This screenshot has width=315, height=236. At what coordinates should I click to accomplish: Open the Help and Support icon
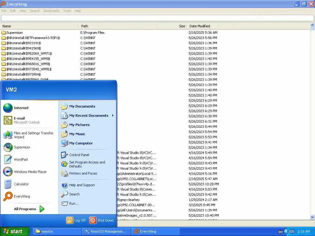click(x=64, y=185)
